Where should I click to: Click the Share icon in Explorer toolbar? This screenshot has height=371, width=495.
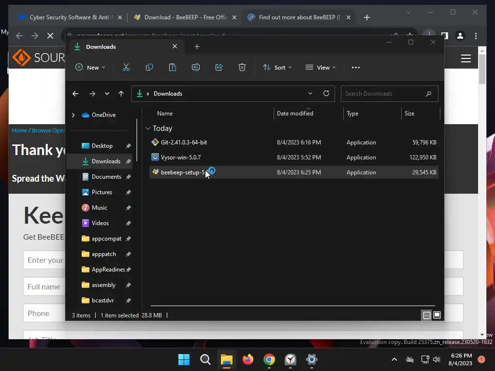click(219, 67)
